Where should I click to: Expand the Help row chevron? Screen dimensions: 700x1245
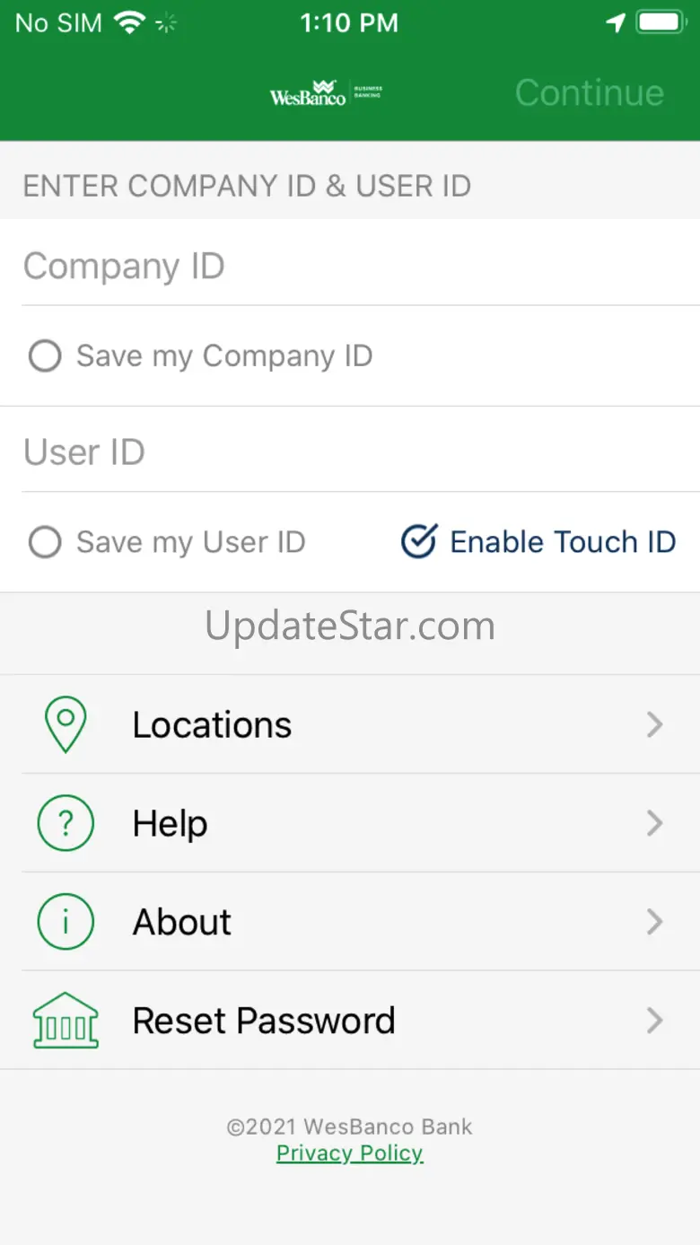click(655, 823)
